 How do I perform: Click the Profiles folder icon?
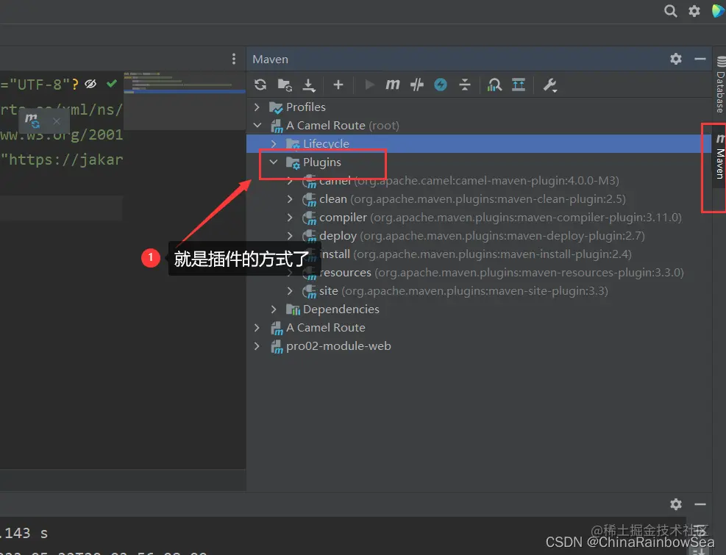[x=276, y=107]
